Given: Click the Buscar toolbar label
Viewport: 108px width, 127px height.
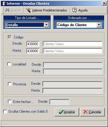Looking at the screenshot, I should click(x=16, y=10).
